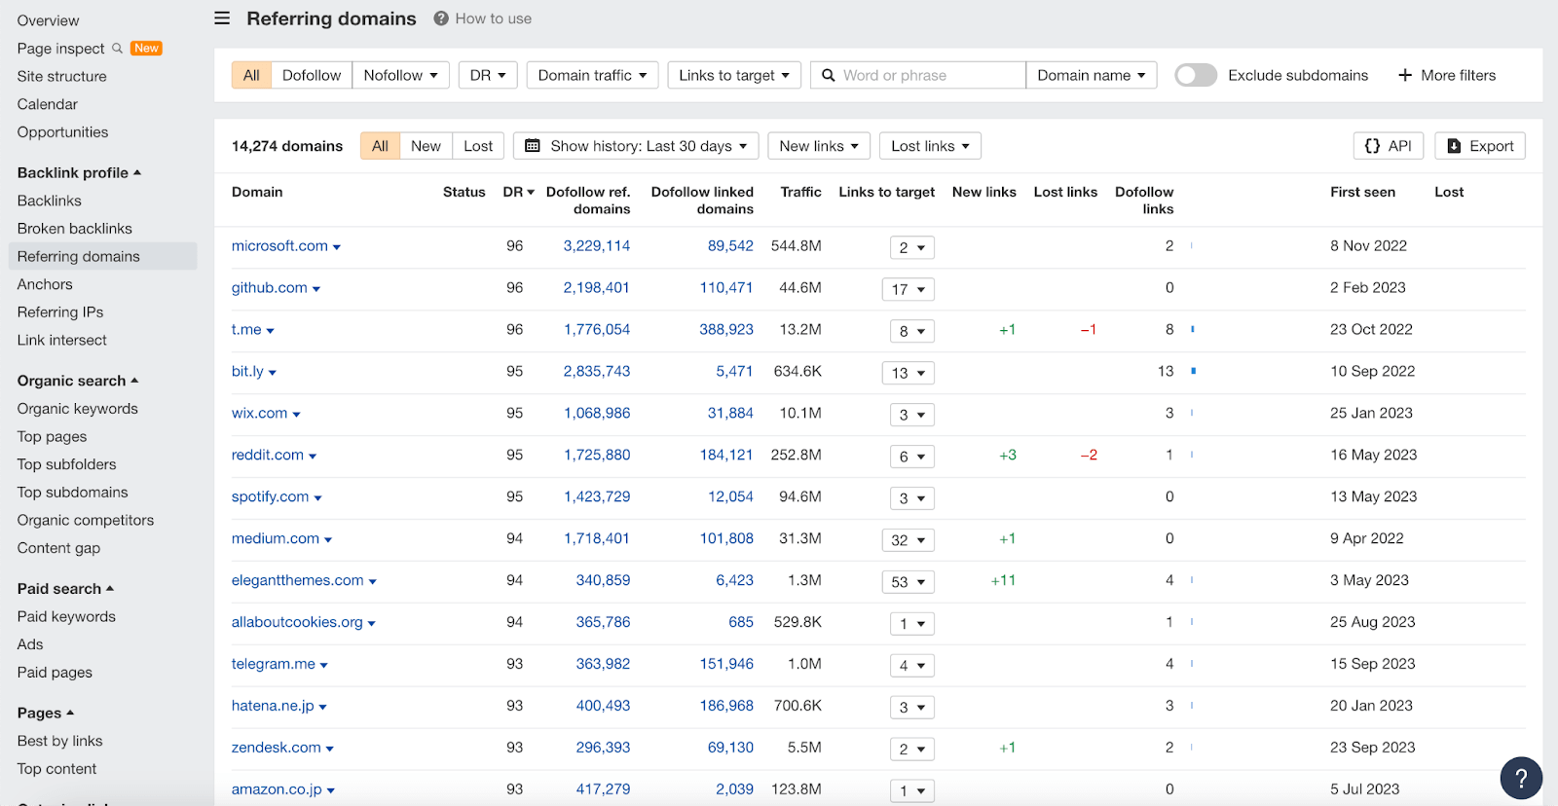Image resolution: width=1558 pixels, height=806 pixels.
Task: Go to Organic keywords in the sidebar
Action: coord(78,409)
